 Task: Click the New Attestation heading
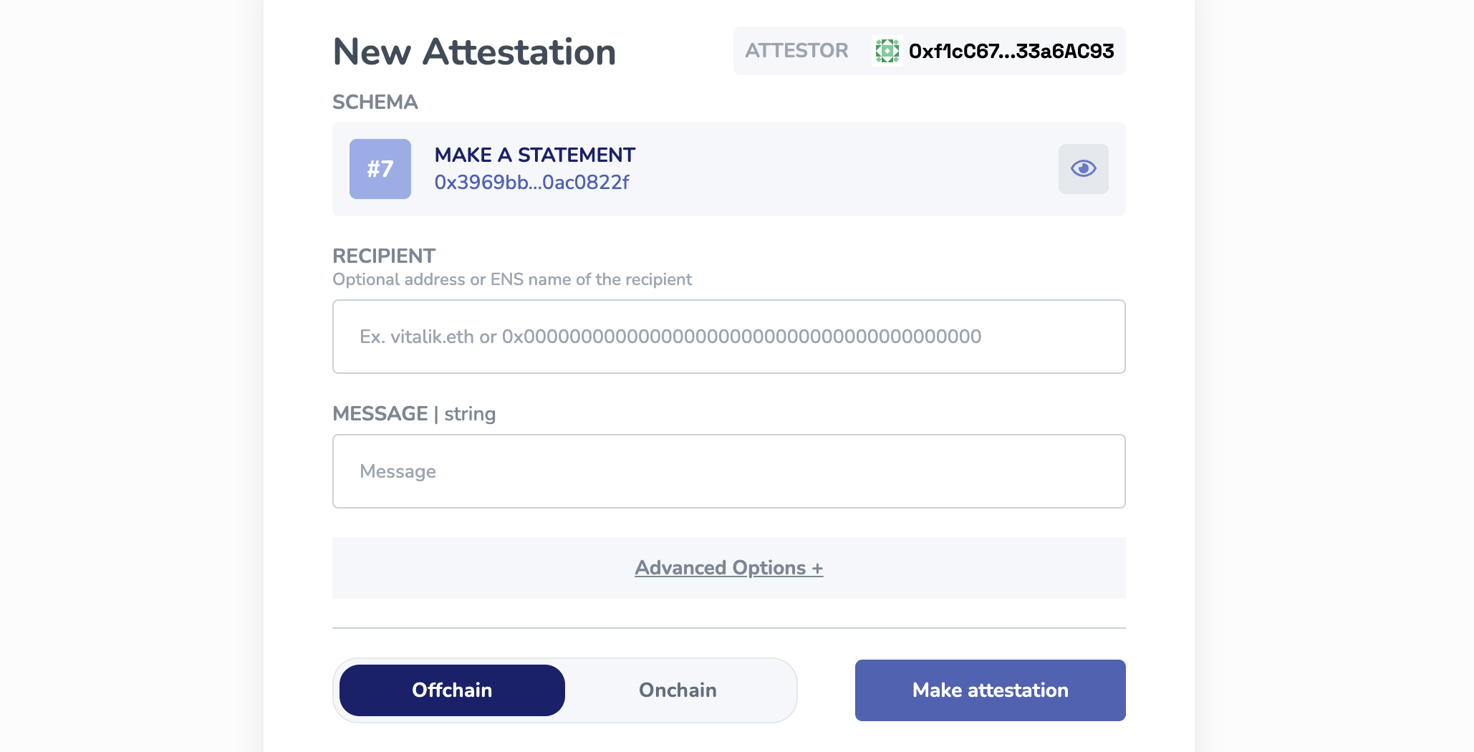coord(474,52)
